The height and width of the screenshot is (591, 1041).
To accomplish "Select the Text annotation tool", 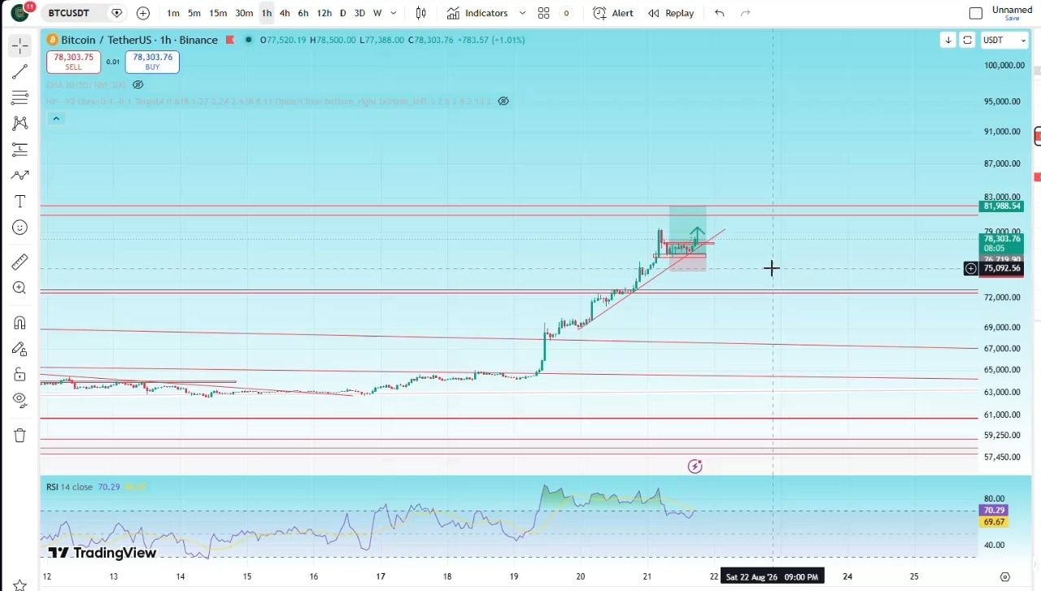I will click(x=20, y=202).
